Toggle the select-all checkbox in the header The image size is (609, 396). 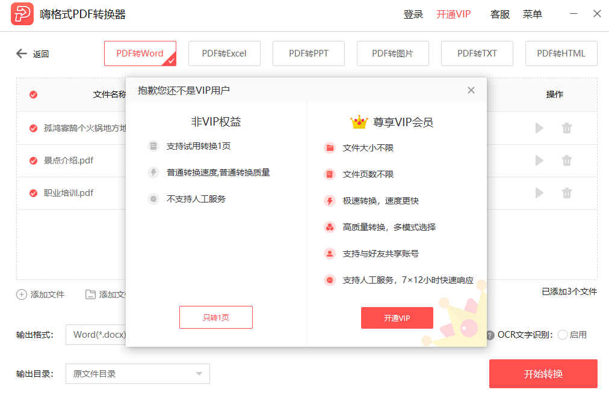tap(33, 94)
